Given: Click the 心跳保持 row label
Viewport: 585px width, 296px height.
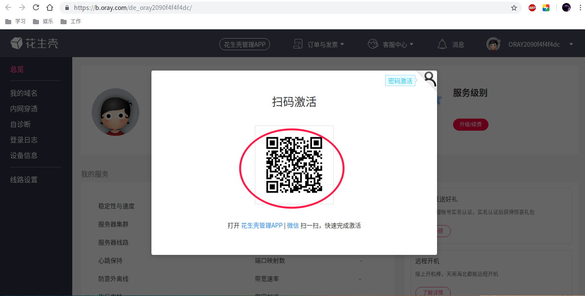Looking at the screenshot, I should click(110, 261).
